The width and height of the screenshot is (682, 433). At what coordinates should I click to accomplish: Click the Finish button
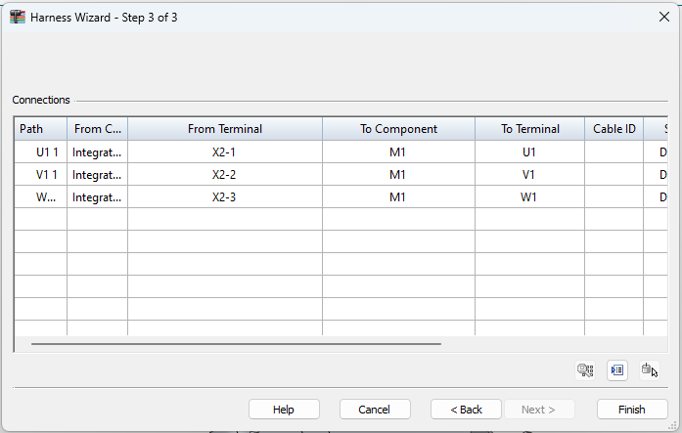pyautogui.click(x=632, y=410)
